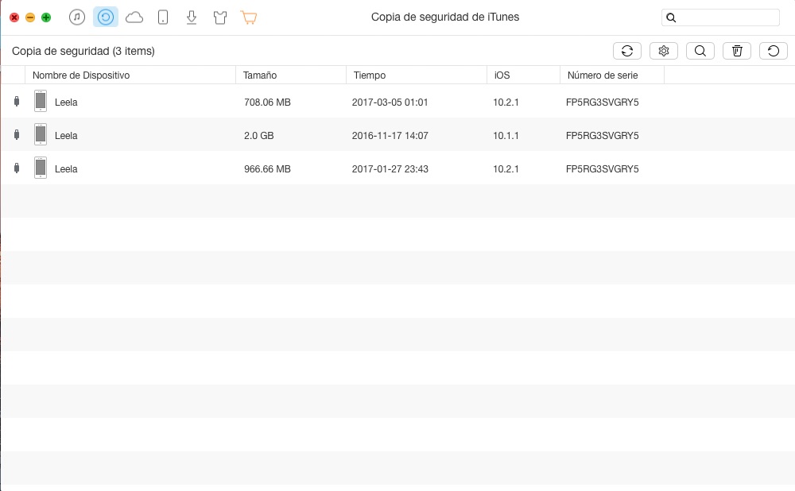Open the iCloud cloud icon
This screenshot has width=795, height=491.
(x=134, y=17)
